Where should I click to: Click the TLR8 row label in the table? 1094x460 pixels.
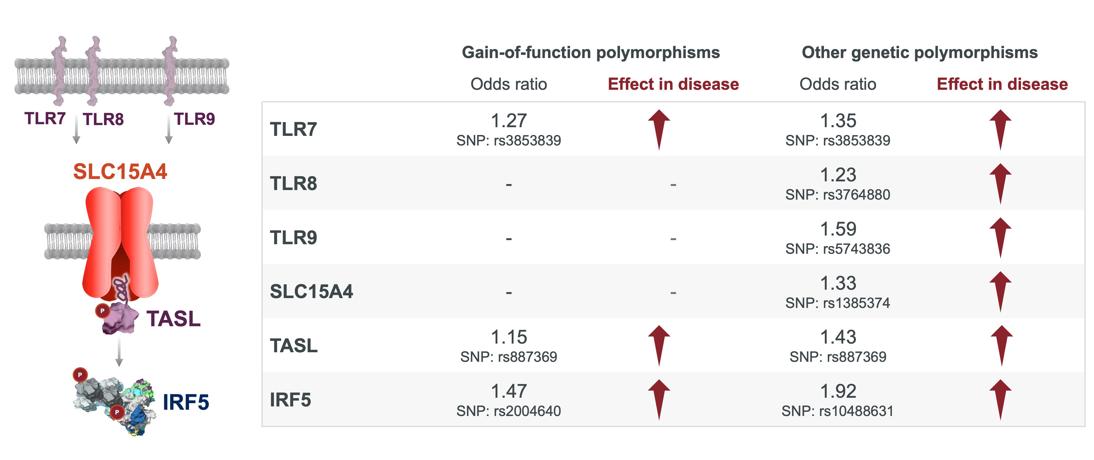tap(293, 183)
